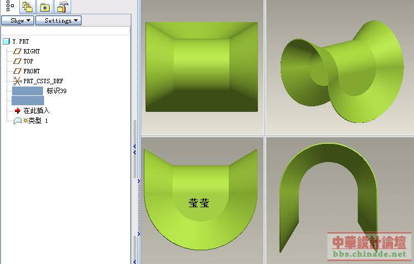This screenshot has width=414, height=264.
Task: Click the Show button dropdown arrow
Action: click(28, 20)
